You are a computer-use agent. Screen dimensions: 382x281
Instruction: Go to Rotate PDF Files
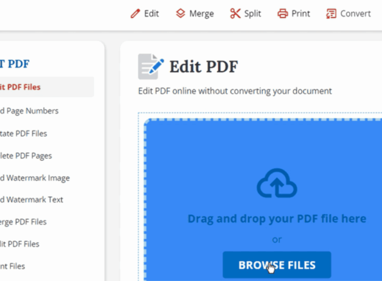click(x=23, y=133)
